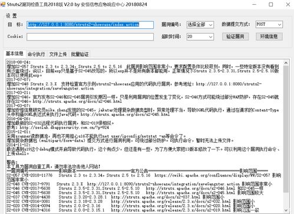
Task: Click the S2-032 CVE-2016-3081 row
Action: tap(131, 201)
